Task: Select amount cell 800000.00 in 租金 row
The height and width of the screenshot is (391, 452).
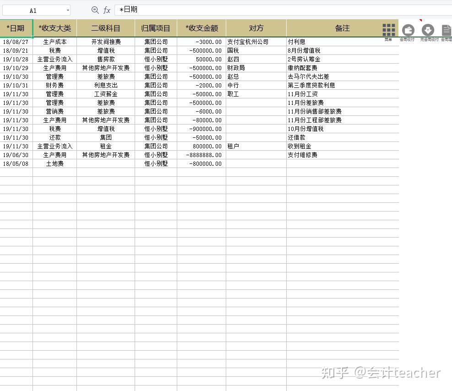Action: (201, 146)
